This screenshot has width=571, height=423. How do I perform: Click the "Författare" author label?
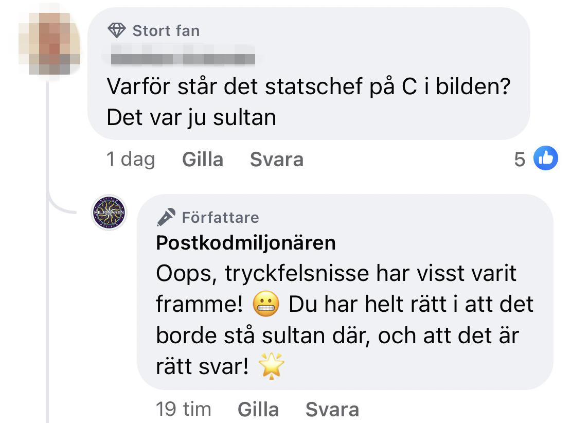pos(220,218)
